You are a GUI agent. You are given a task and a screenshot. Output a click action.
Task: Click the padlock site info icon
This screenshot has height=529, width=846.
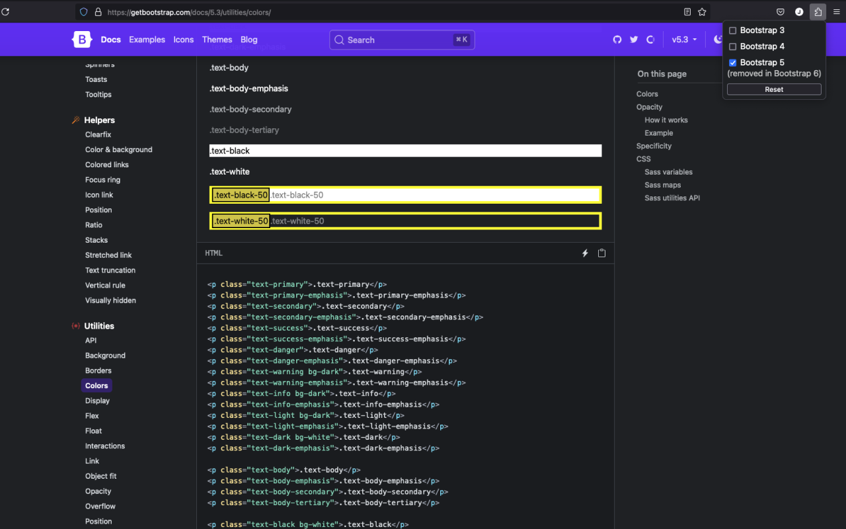(x=98, y=12)
